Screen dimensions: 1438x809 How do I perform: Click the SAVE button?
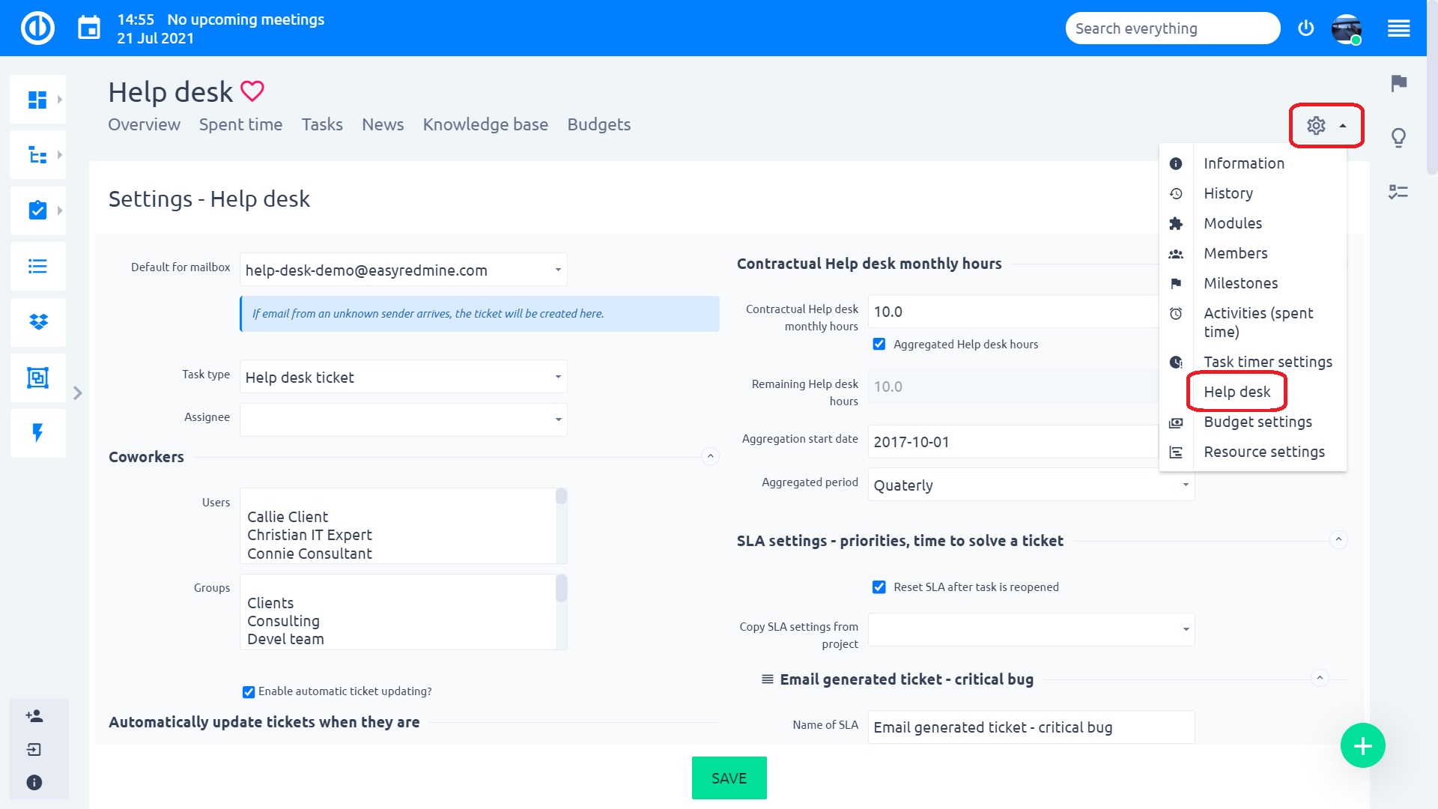[x=729, y=778]
